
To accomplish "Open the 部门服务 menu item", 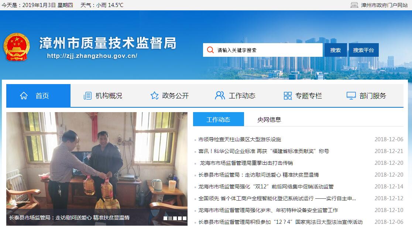I will [x=367, y=96].
